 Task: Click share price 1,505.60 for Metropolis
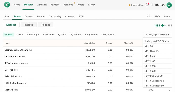click(x=90, y=50)
